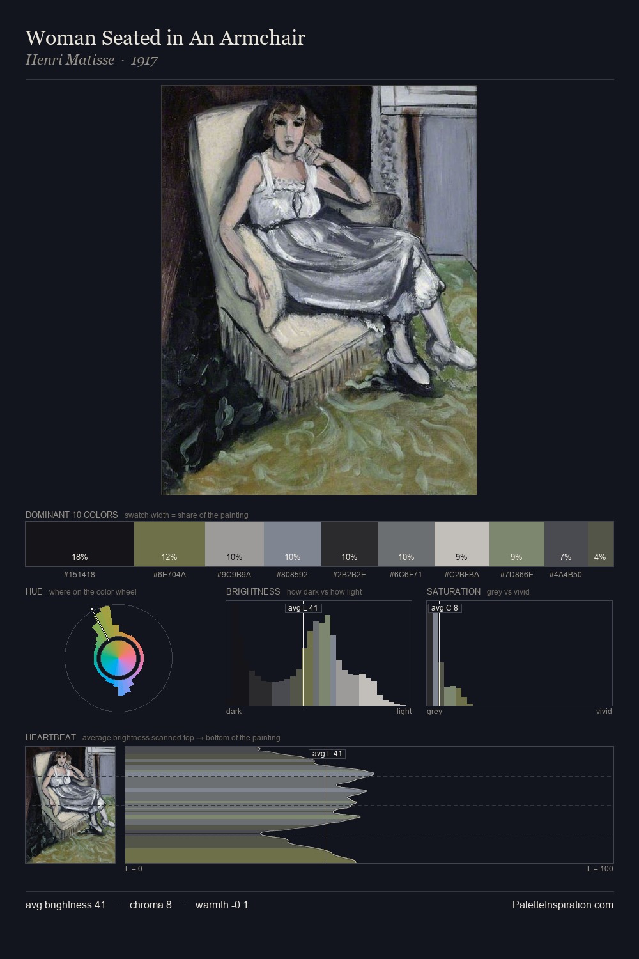Click the hex code #9C9B9A label
Image resolution: width=639 pixels, height=959 pixels.
click(x=235, y=575)
